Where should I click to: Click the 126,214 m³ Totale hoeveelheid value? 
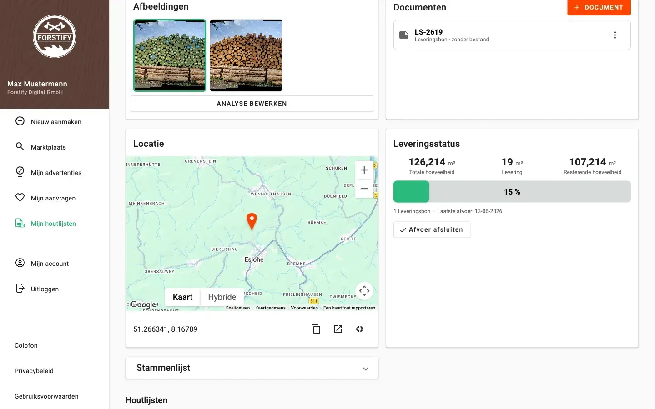[432, 162]
